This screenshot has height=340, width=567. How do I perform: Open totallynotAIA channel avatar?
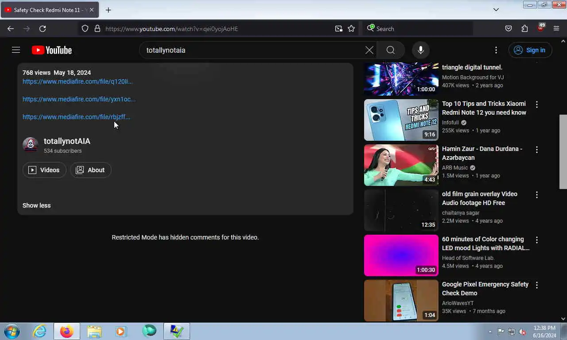click(30, 145)
